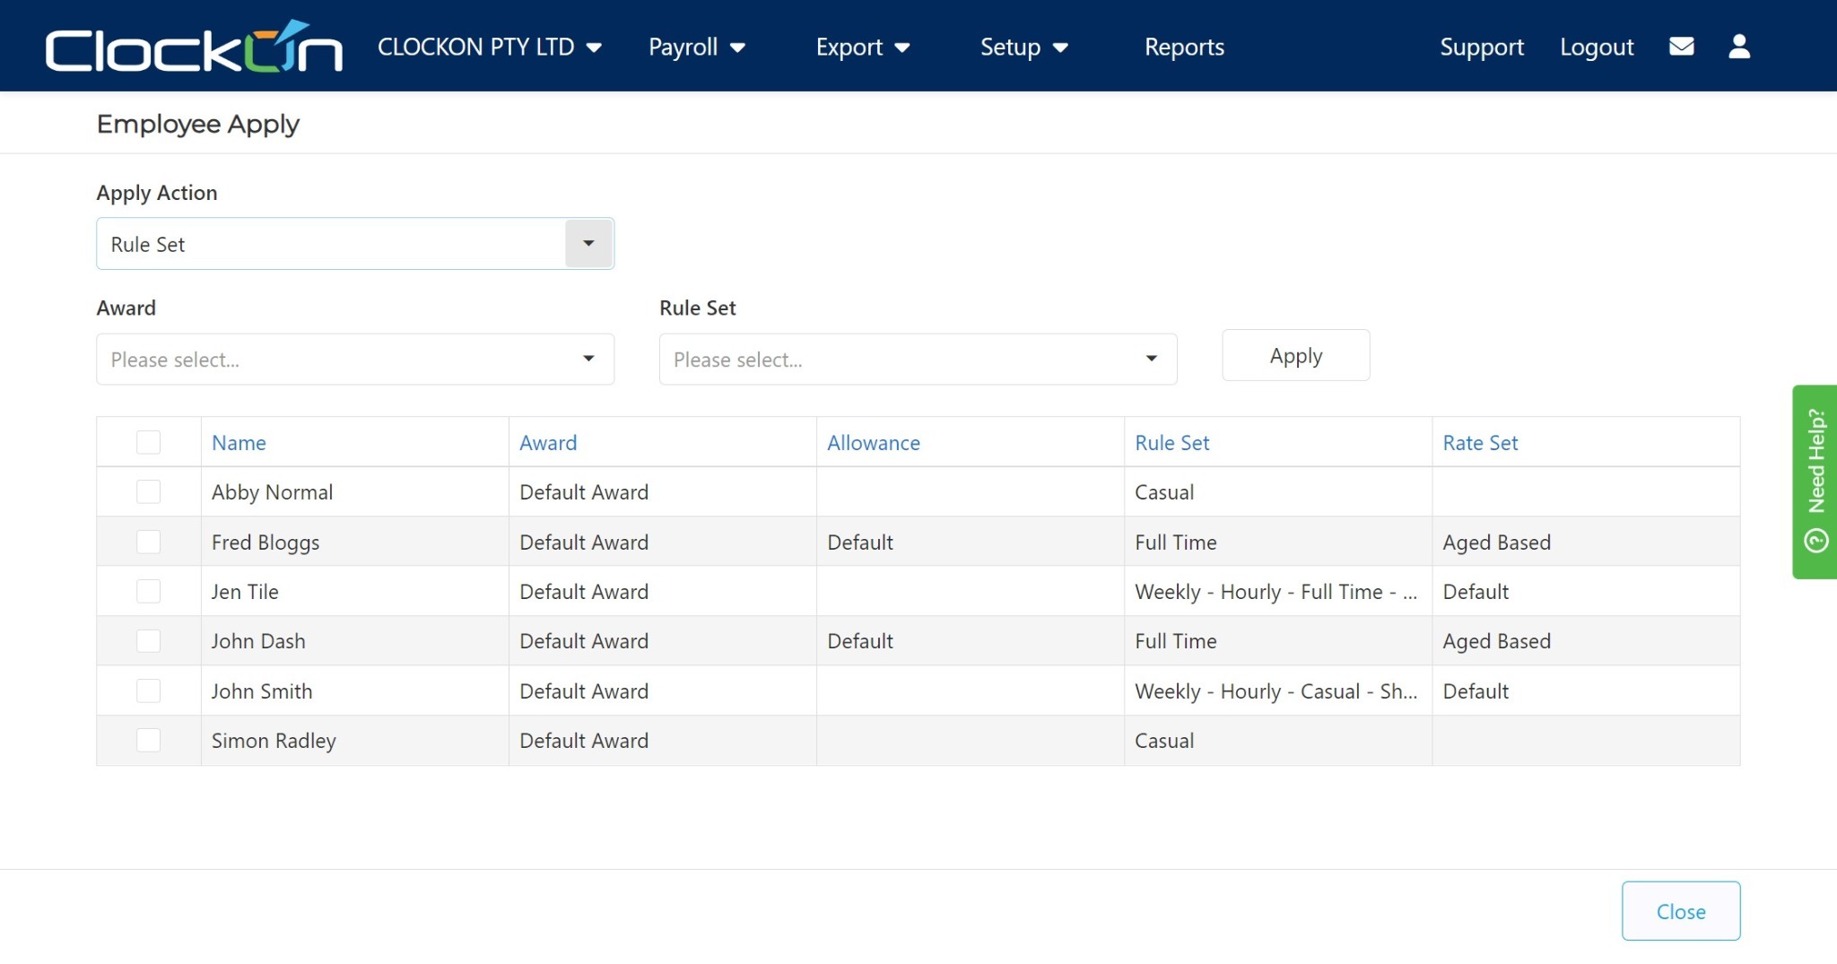
Task: Open the Rule Set select dropdown
Action: point(918,359)
